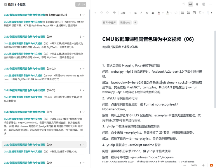This screenshot has height=168, width=216.
Task: Click heading 4. yt-dlp 重复输出 JavaScript runtime 警告
Action: point(131,145)
